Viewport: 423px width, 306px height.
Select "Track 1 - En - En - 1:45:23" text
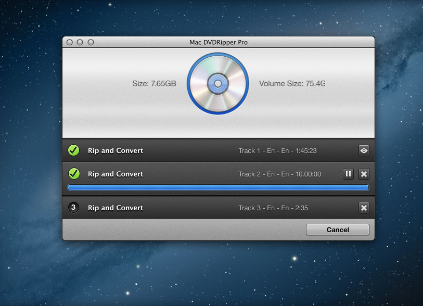278,151
